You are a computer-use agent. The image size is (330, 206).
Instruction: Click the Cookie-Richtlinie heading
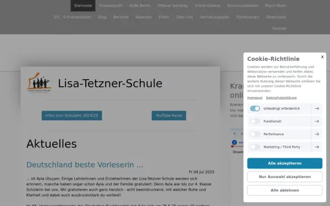[x=273, y=59]
